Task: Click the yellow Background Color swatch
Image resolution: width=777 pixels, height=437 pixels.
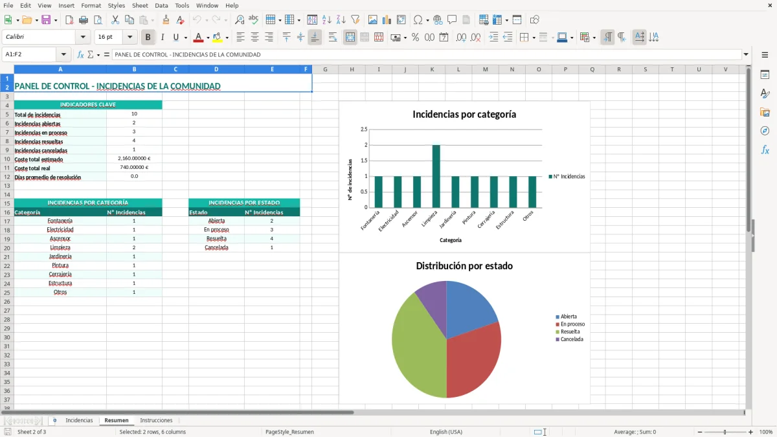Action: (218, 38)
